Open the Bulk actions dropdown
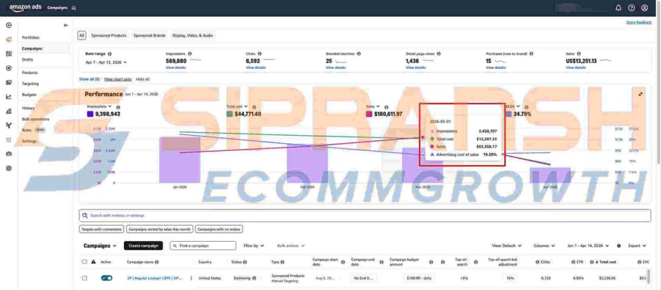 tap(290, 246)
